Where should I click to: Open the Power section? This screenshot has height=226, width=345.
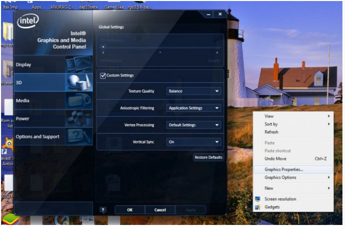point(53,119)
